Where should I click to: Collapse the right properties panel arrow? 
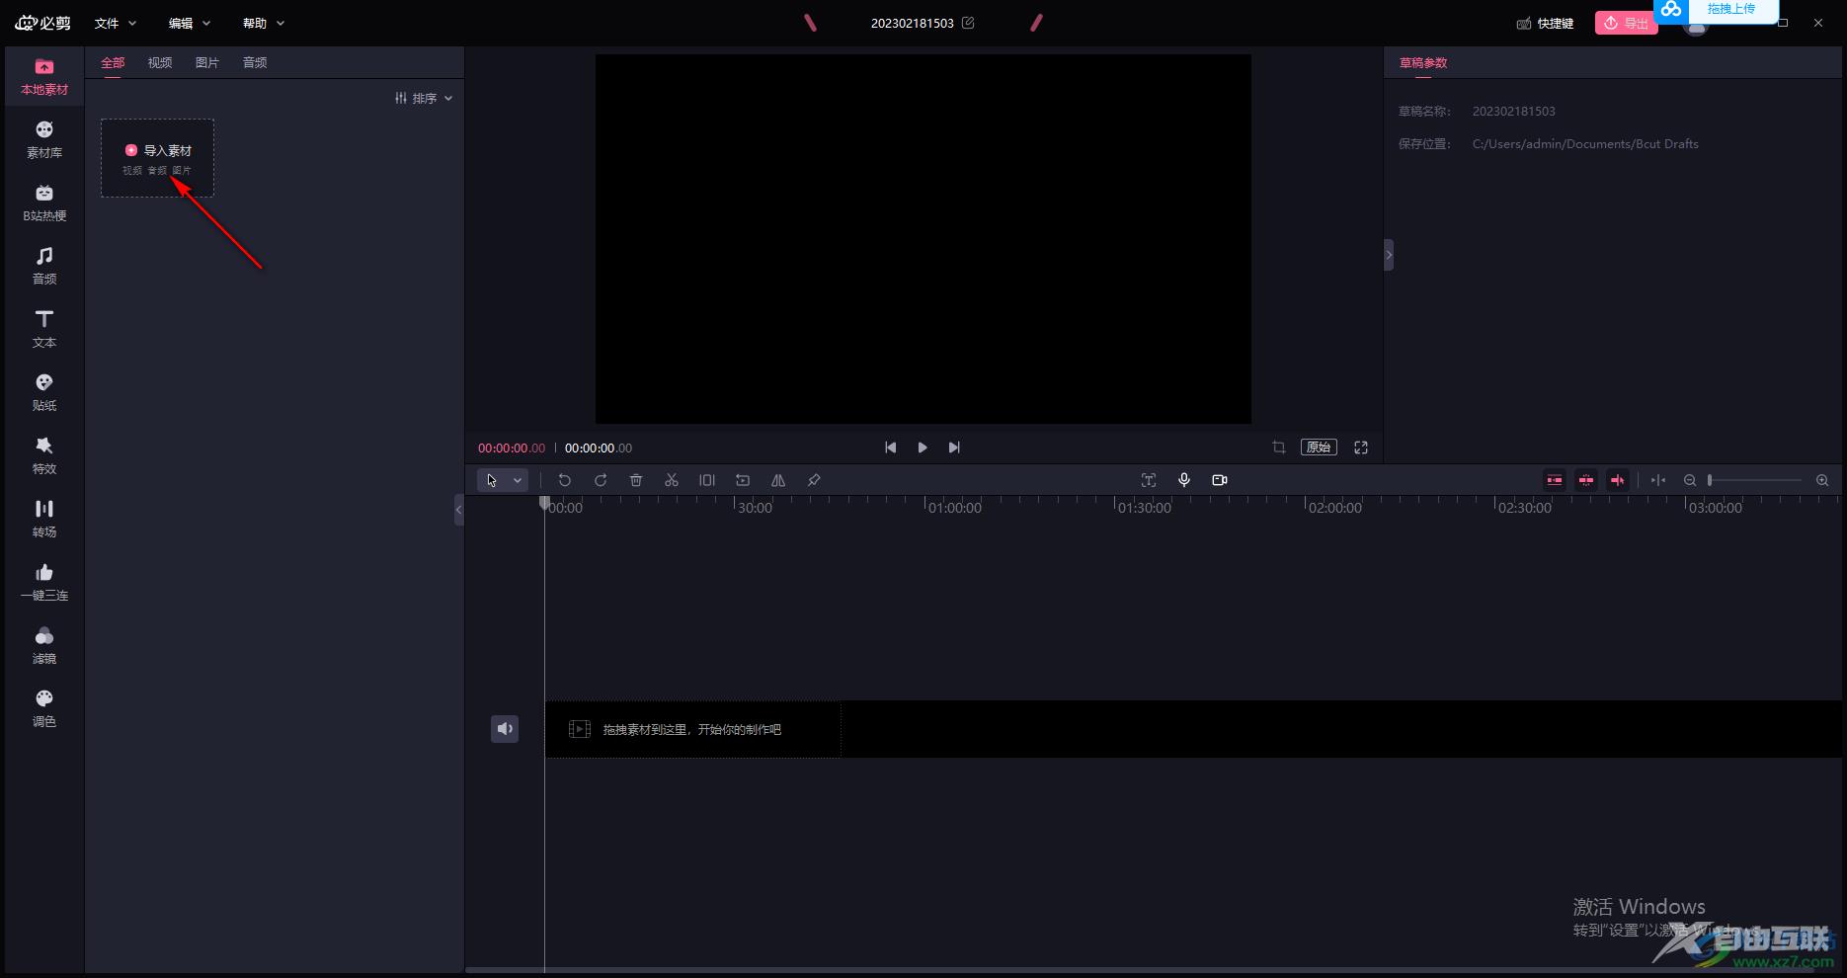click(x=1389, y=255)
